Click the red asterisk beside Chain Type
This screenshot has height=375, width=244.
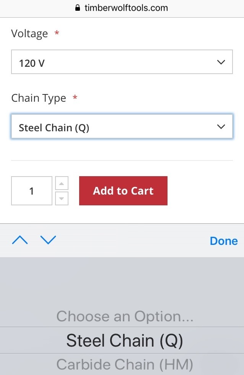click(x=75, y=98)
